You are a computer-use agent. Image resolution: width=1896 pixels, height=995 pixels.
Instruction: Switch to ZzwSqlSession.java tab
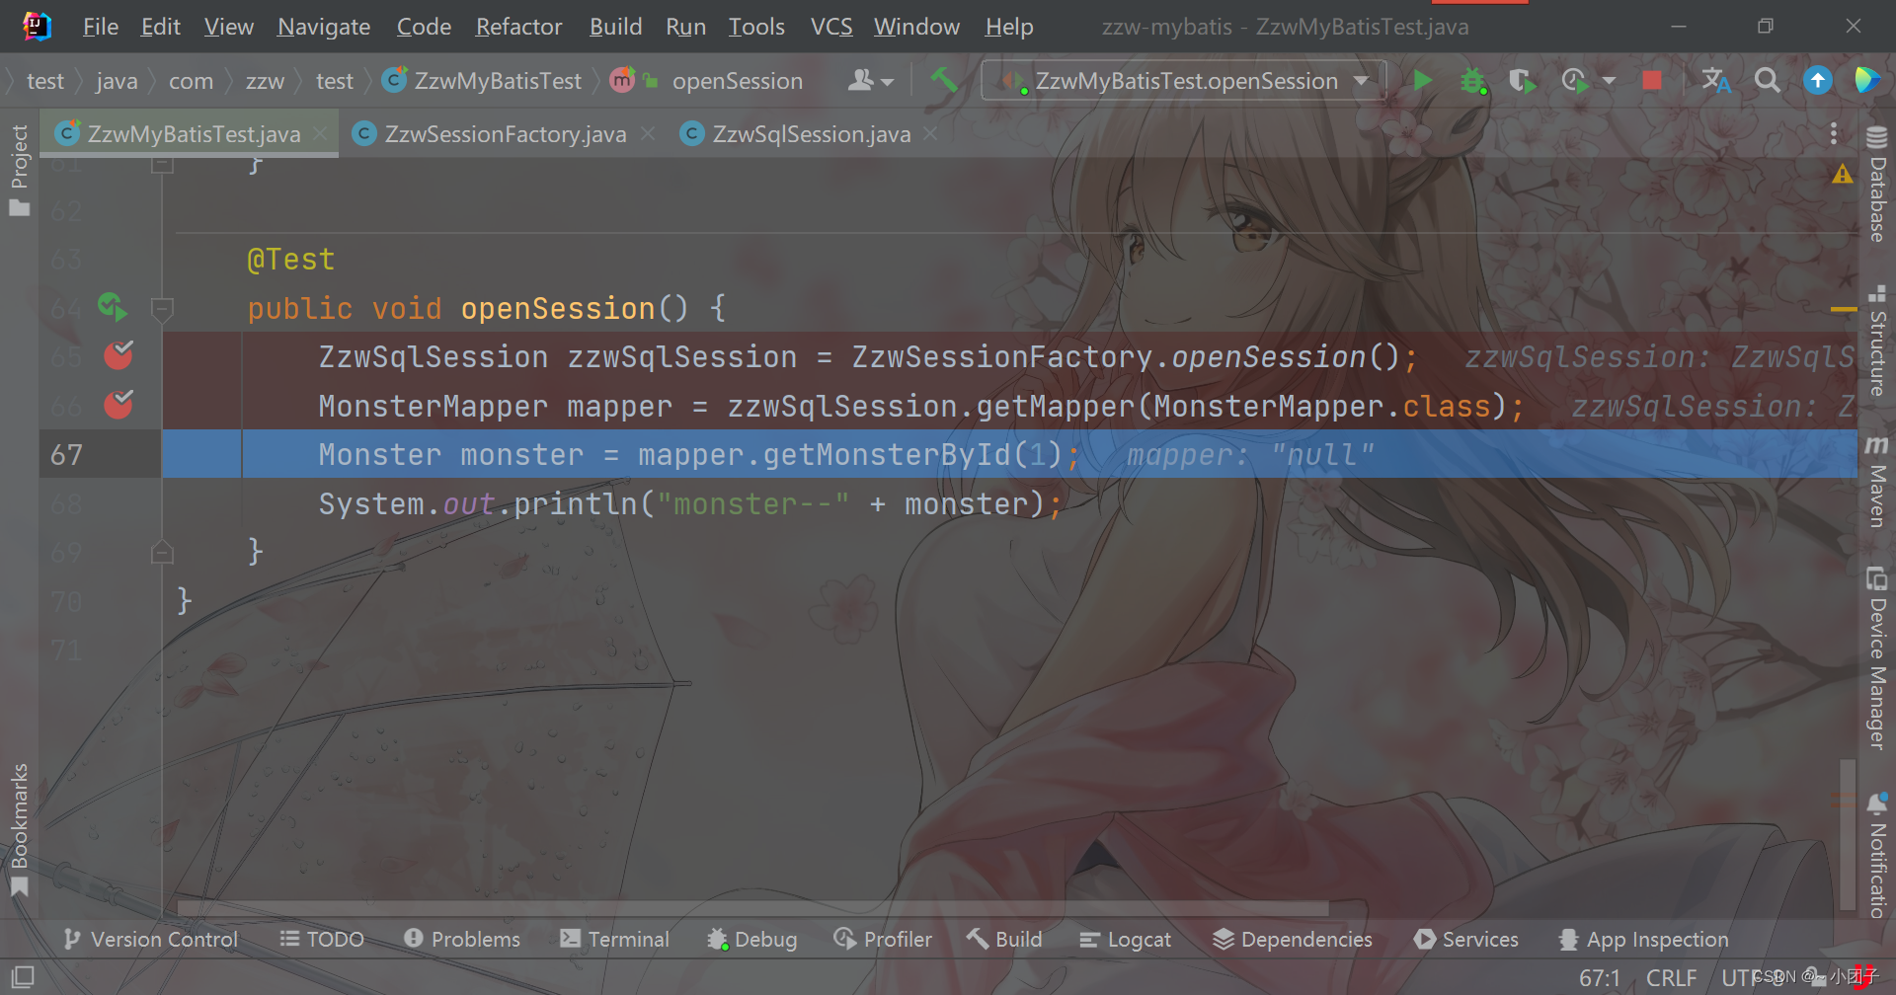pos(811,134)
